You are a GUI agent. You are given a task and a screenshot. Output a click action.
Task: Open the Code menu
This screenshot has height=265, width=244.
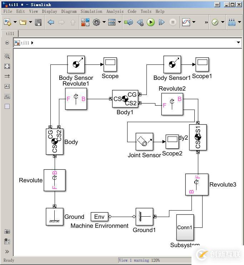point(132,11)
